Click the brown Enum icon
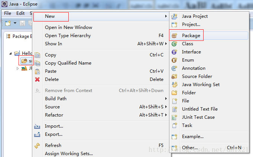The height and width of the screenshot is (157, 253). click(x=174, y=60)
